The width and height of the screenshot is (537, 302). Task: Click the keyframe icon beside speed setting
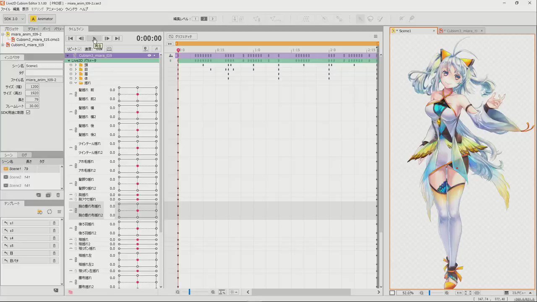coord(109,49)
